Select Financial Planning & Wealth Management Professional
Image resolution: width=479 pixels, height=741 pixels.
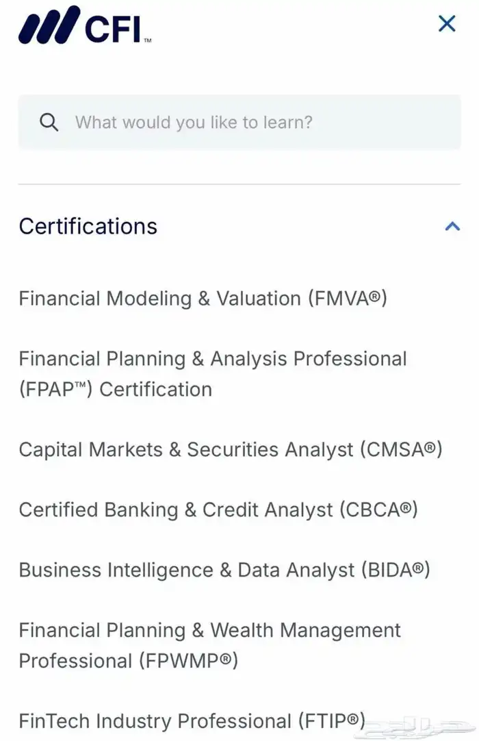pos(210,645)
